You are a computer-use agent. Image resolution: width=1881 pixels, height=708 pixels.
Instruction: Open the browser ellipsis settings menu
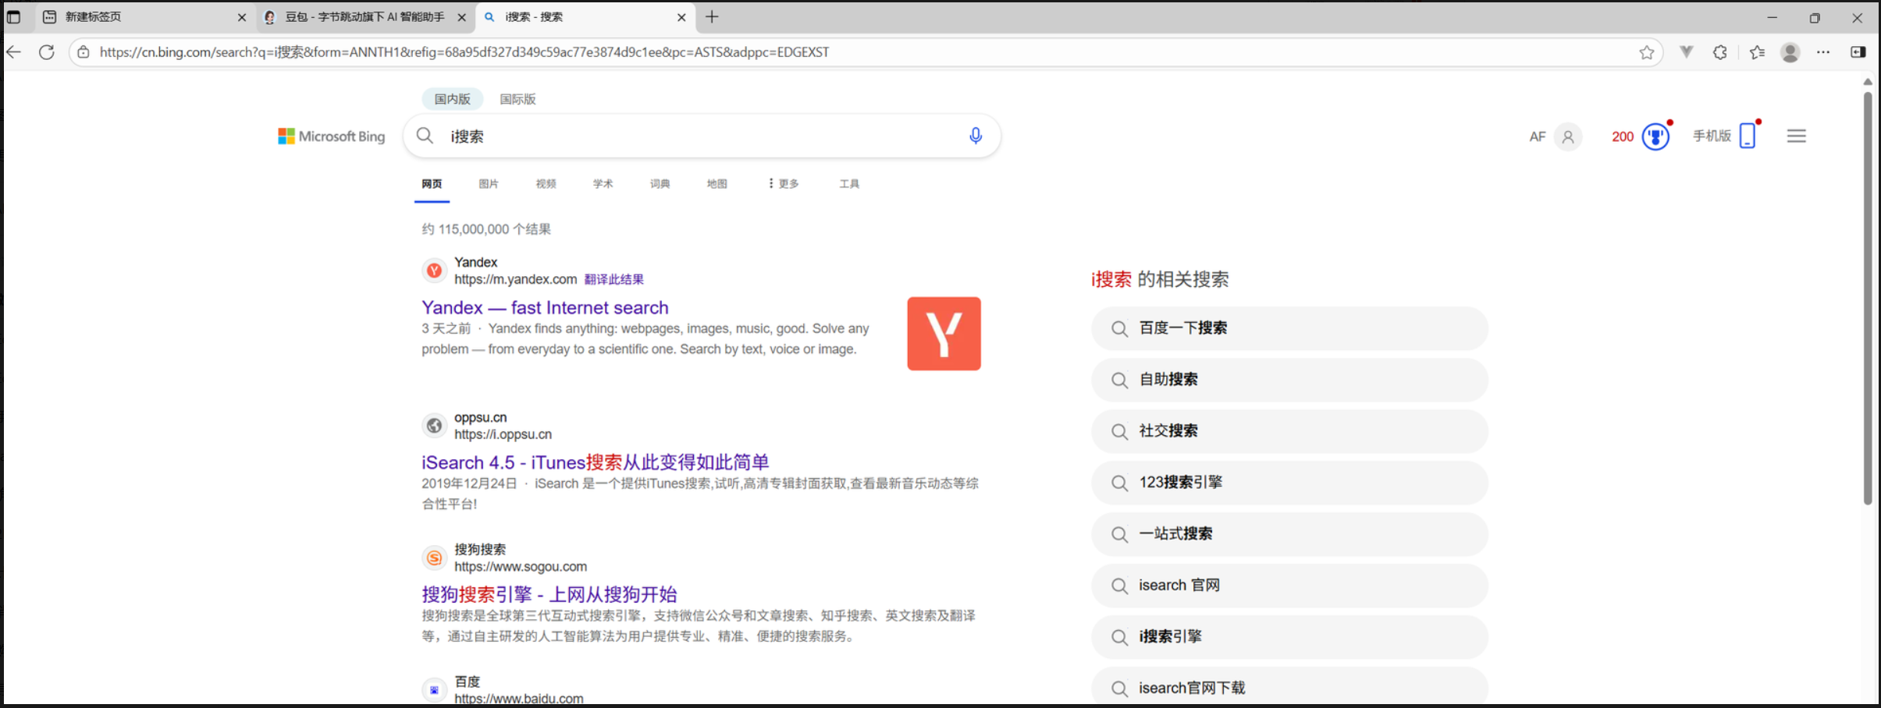point(1824,51)
